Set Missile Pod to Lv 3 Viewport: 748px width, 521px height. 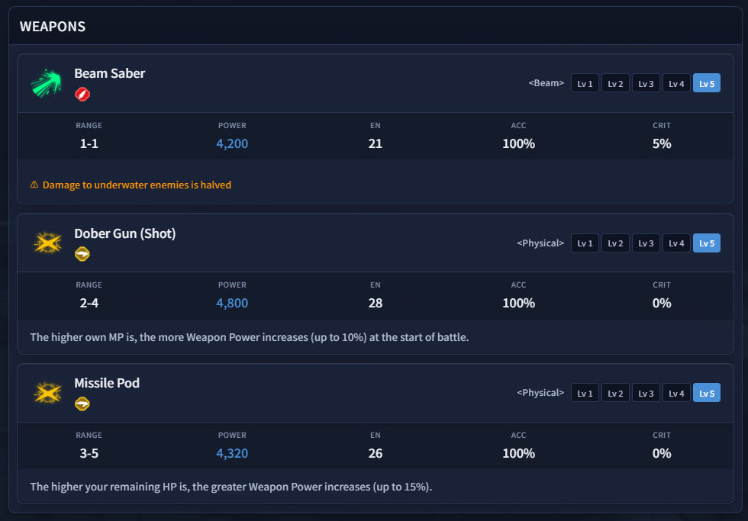click(x=646, y=393)
